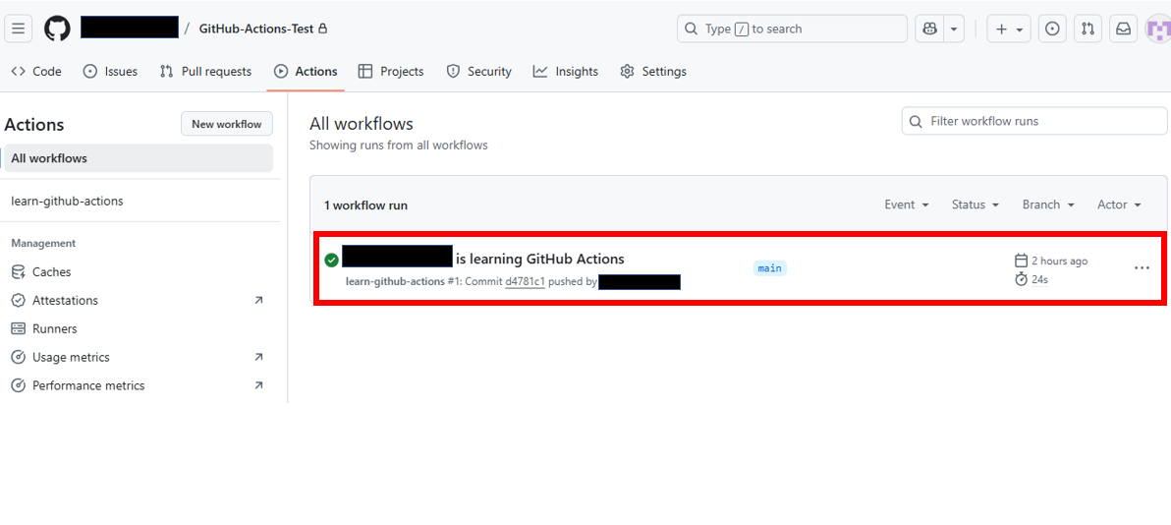Viewport: 1171px width, 525px height.
Task: Click the New workflow button
Action: tap(226, 124)
